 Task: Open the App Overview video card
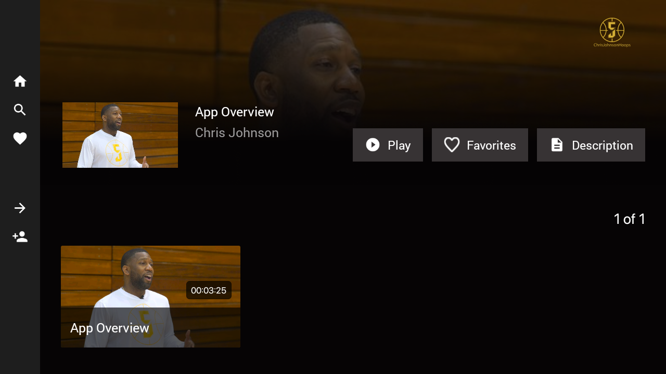(150, 297)
